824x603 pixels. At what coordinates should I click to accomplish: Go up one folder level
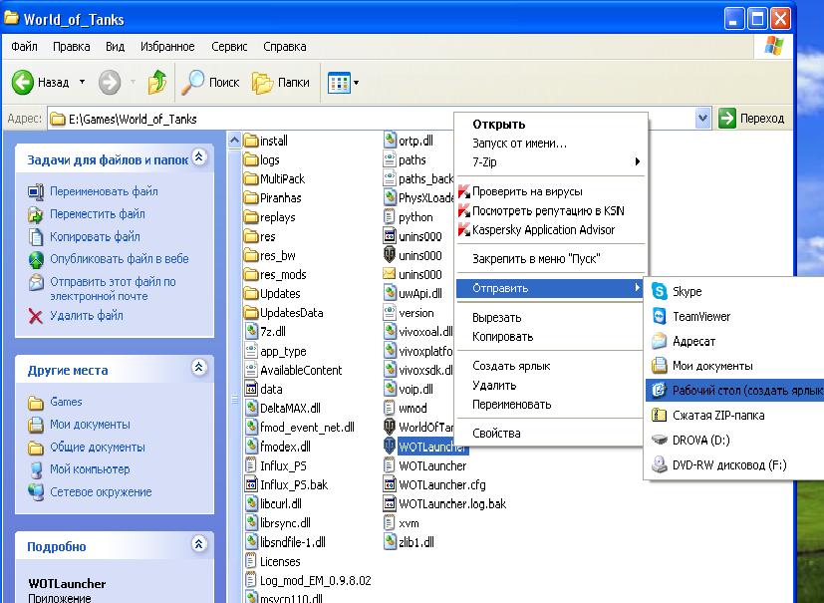(157, 82)
